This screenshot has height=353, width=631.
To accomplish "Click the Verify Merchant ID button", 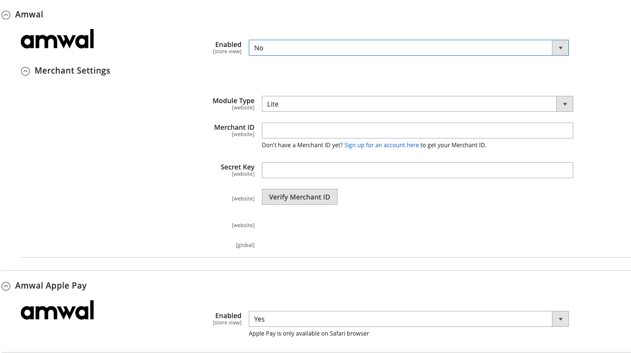I will [x=299, y=197].
